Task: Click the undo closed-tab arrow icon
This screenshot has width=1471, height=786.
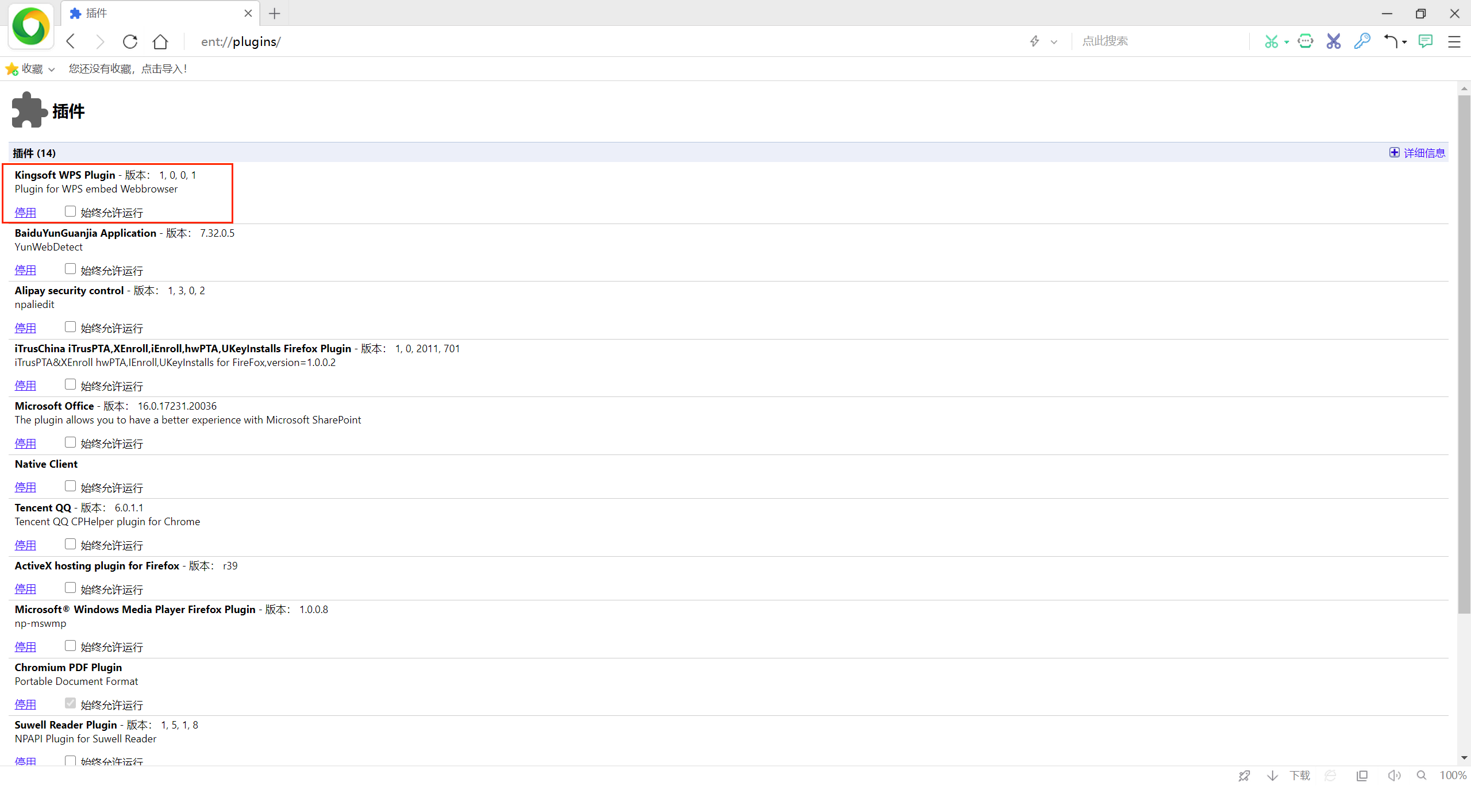Action: 1391,41
